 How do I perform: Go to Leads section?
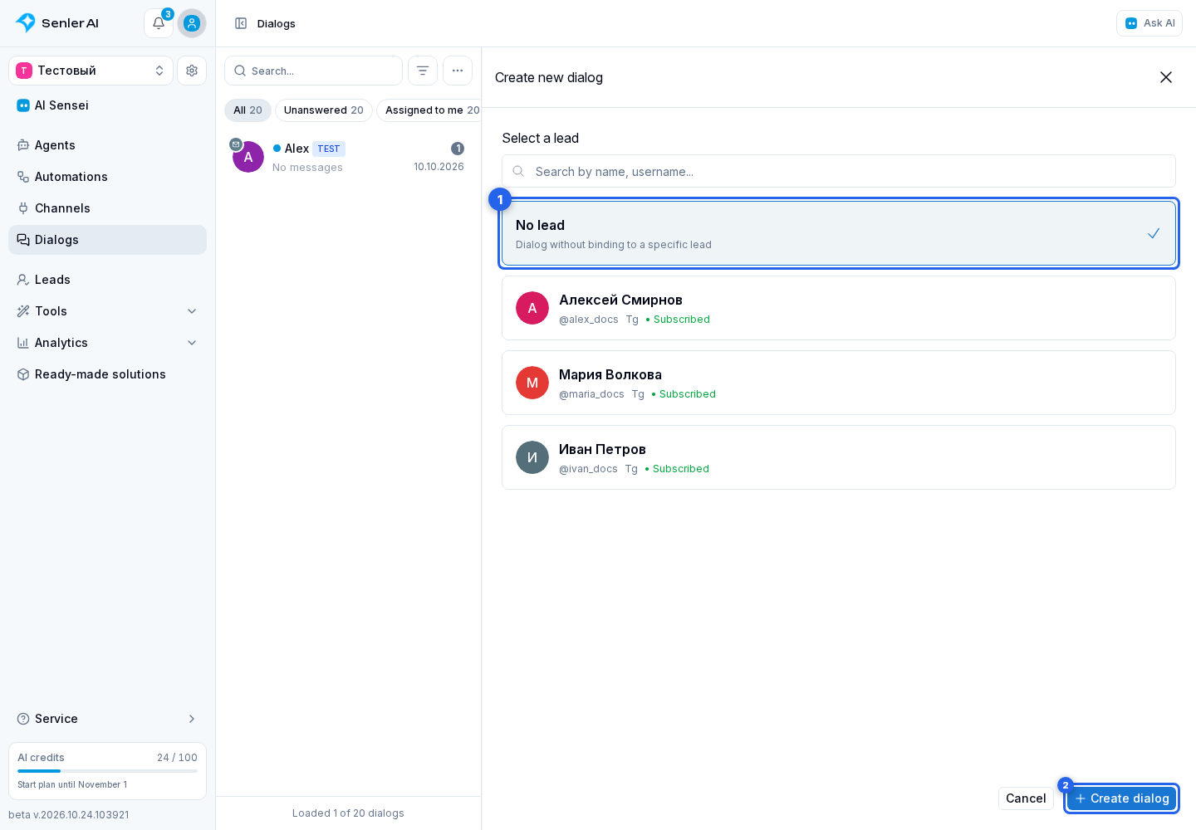point(107,280)
